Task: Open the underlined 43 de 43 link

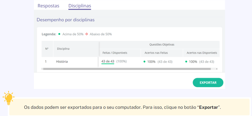Action: pos(108,61)
